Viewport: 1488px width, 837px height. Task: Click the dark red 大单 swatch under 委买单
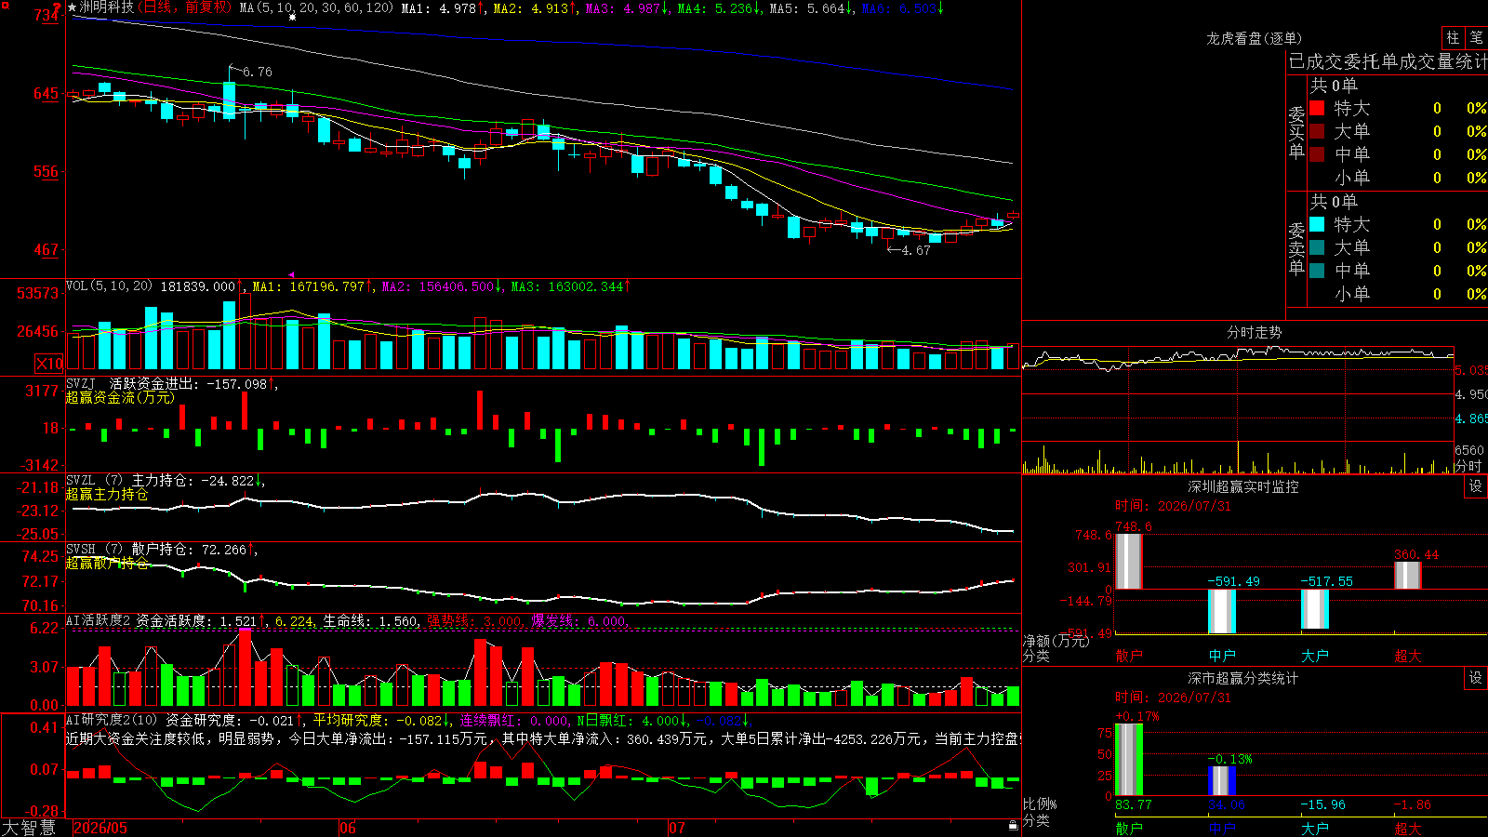1317,131
